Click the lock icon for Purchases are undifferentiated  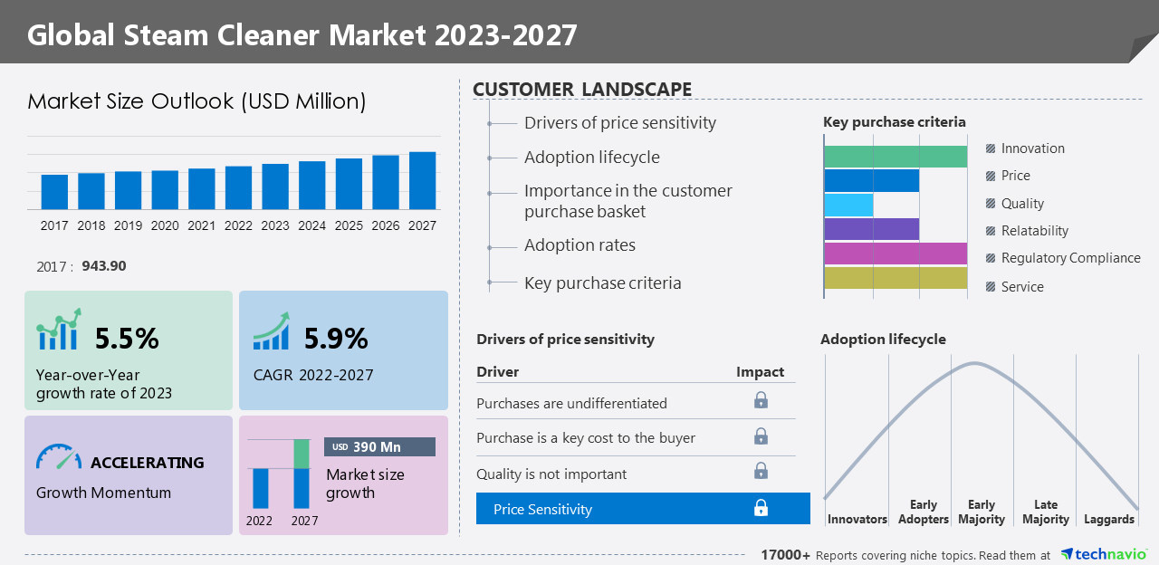[761, 399]
